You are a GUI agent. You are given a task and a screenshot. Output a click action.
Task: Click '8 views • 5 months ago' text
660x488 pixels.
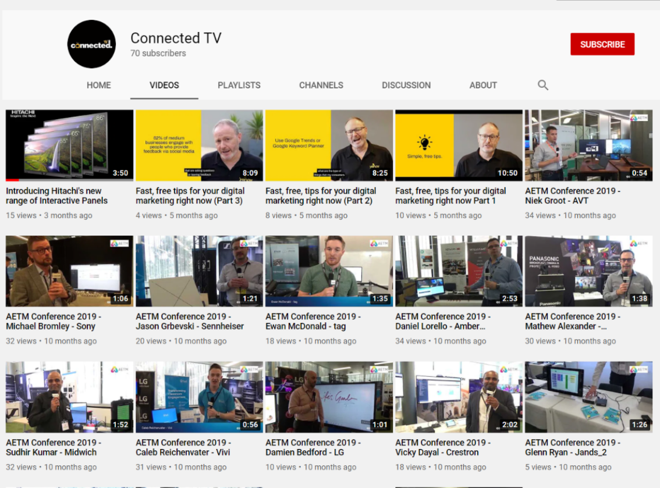point(306,215)
